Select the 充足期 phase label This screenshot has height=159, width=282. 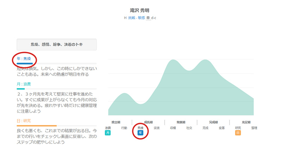246,122
